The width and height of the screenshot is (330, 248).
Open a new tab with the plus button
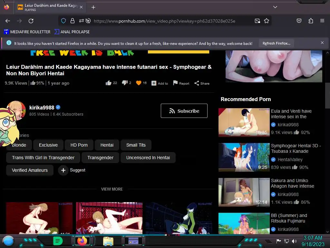[x=93, y=7]
